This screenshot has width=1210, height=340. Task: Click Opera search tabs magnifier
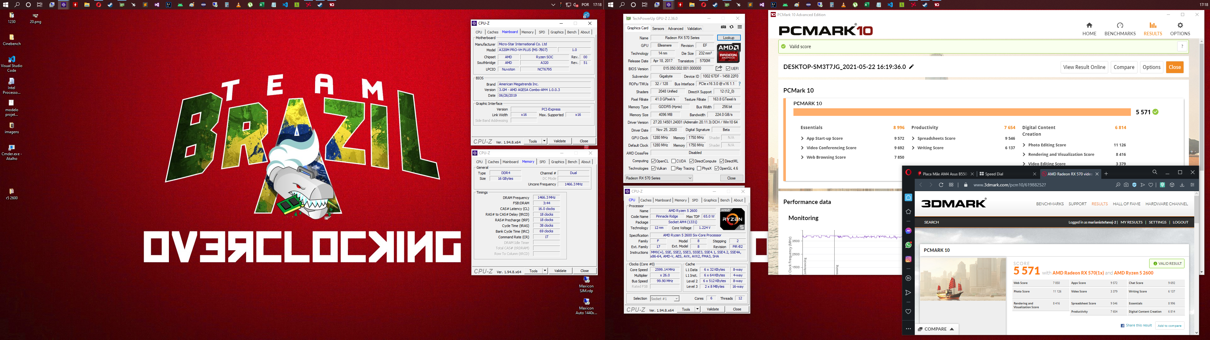coord(1155,172)
